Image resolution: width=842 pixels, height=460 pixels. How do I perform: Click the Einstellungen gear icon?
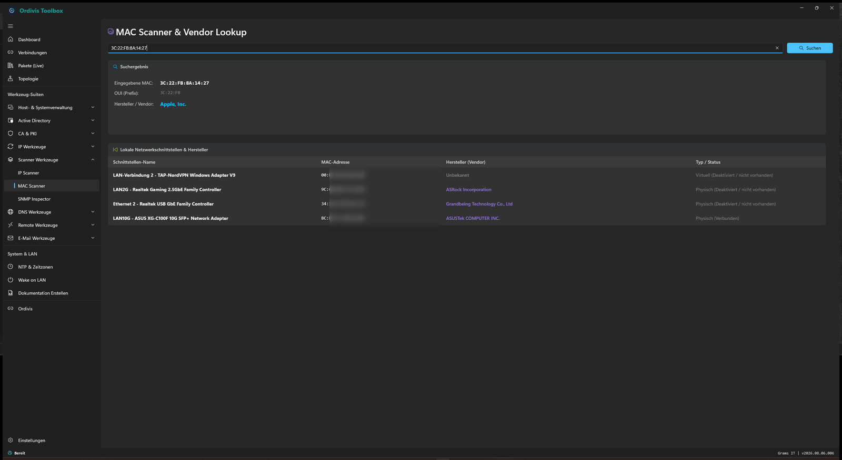(x=11, y=441)
